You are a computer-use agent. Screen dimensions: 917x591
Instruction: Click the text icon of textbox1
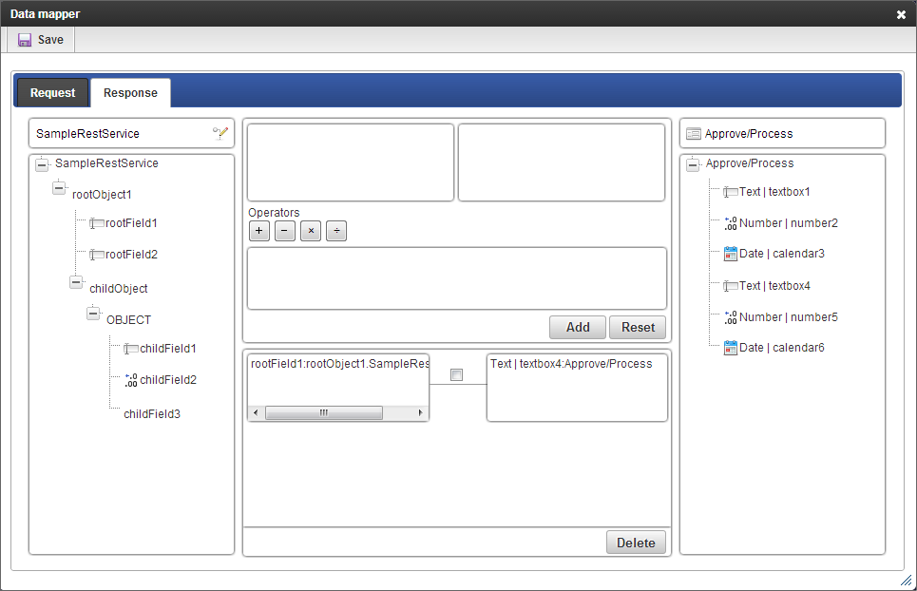(731, 192)
